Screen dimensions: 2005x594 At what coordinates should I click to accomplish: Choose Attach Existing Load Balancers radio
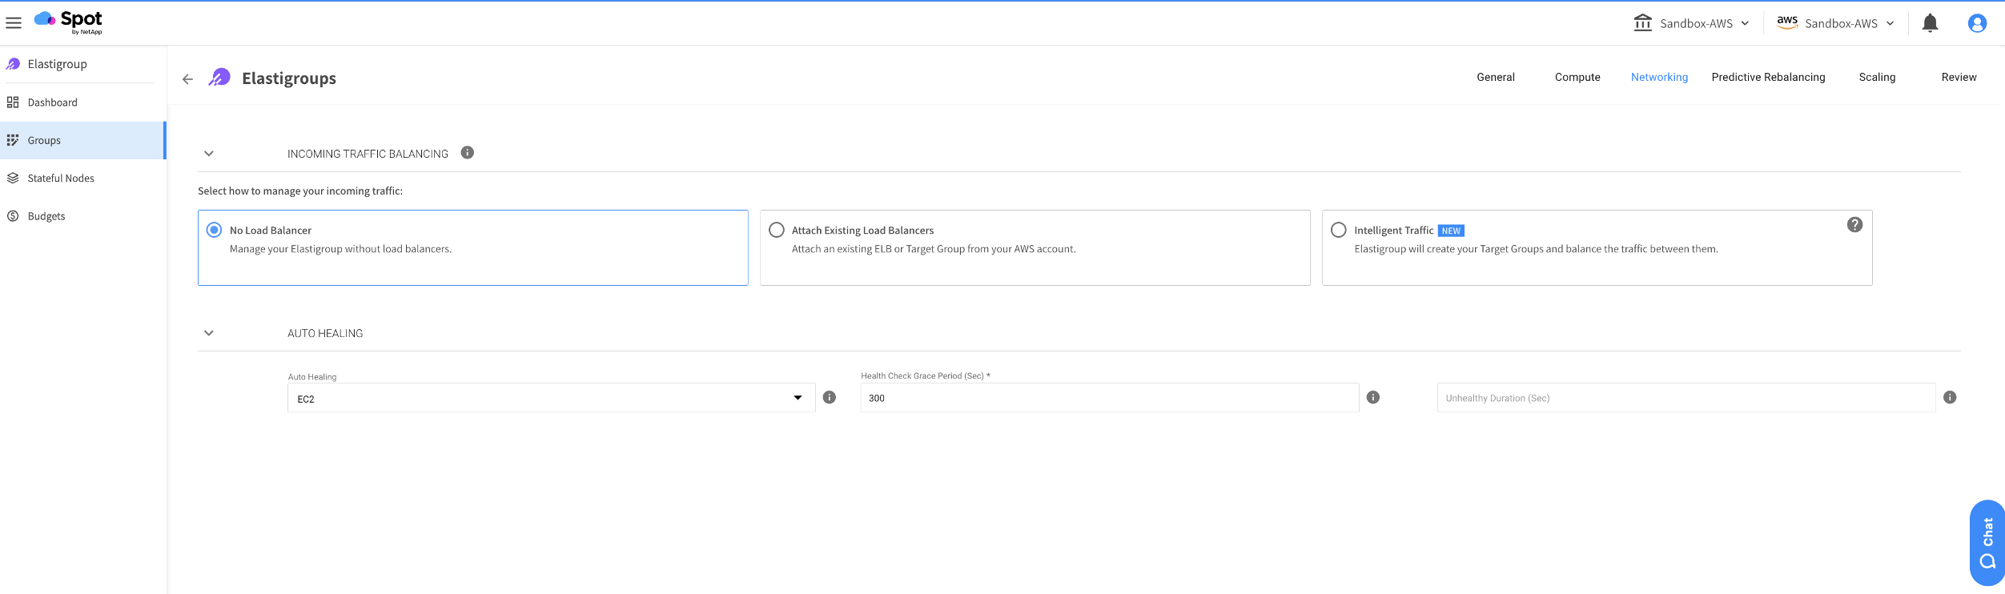coord(777,231)
